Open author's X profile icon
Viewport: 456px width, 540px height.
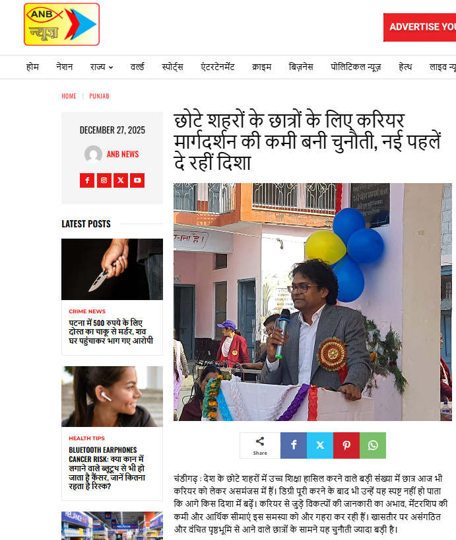pyautogui.click(x=121, y=180)
